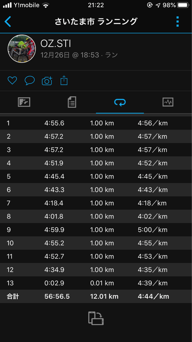192x342 pixels.
Task: Switch to the map overview tab
Action: tap(24, 102)
